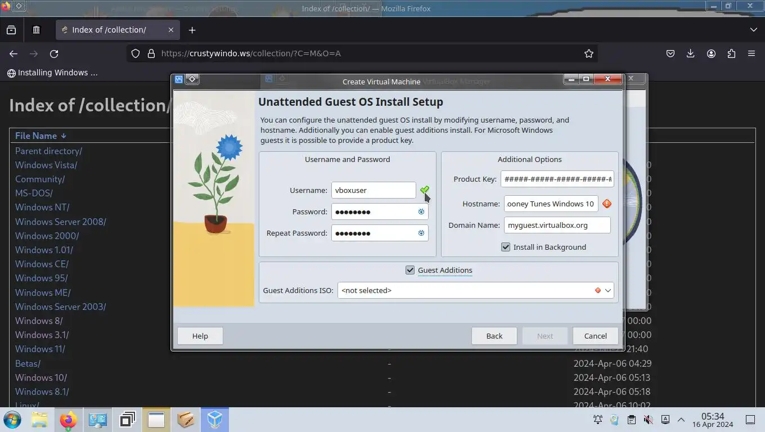The image size is (765, 432).
Task: Open a new Firefox tab
Action: (192, 30)
